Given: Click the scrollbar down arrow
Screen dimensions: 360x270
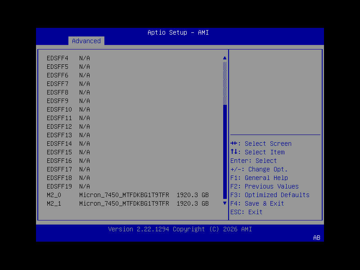Looking at the screenshot, I should [x=225, y=203].
